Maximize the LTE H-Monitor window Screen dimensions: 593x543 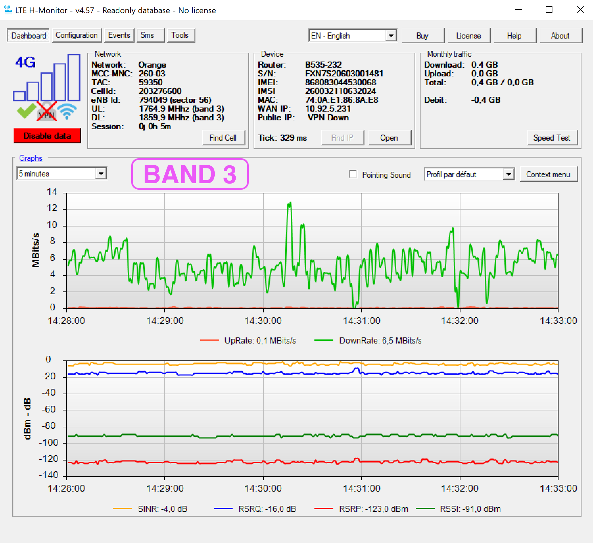(x=549, y=10)
